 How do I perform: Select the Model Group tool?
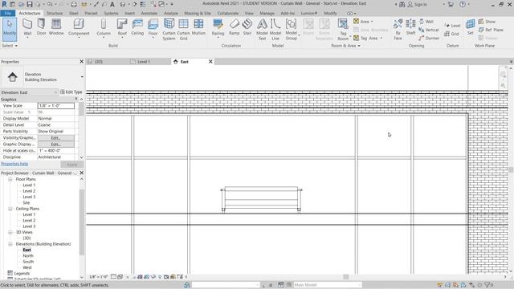tap(291, 30)
